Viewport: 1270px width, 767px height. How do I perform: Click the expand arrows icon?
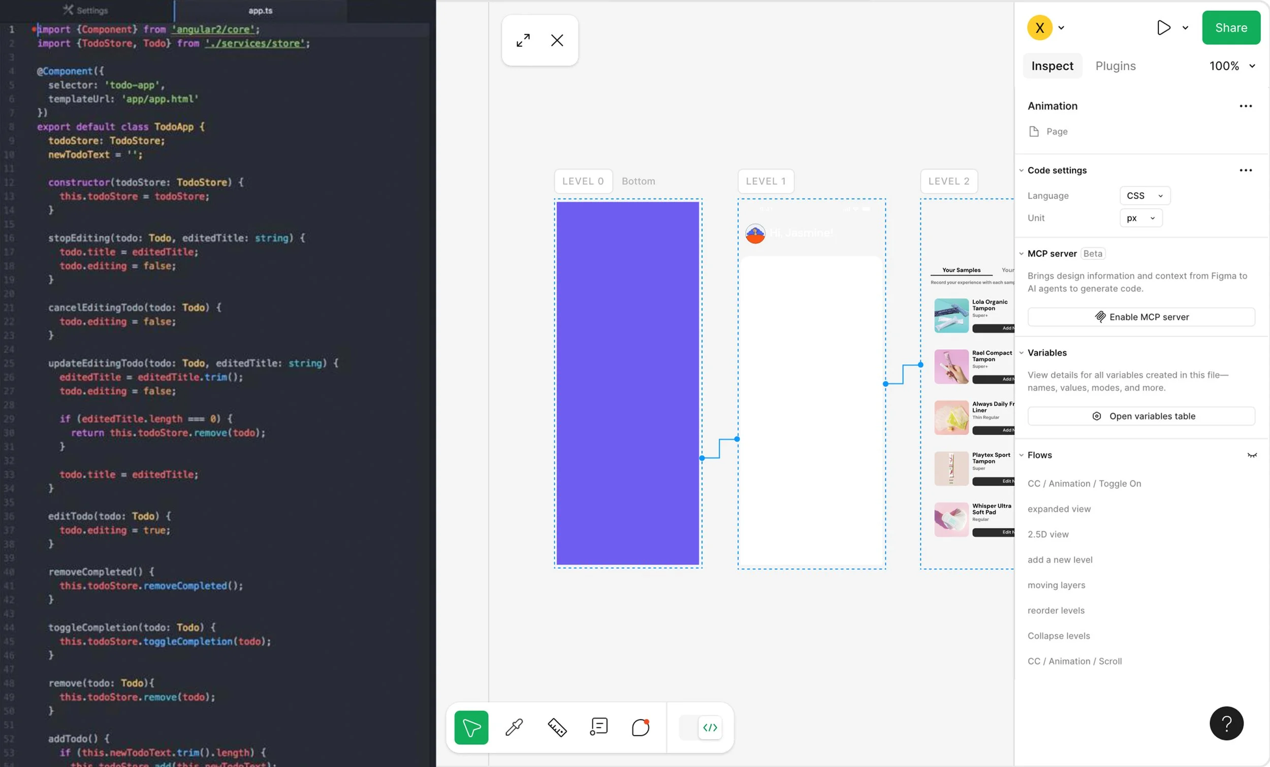tap(523, 40)
